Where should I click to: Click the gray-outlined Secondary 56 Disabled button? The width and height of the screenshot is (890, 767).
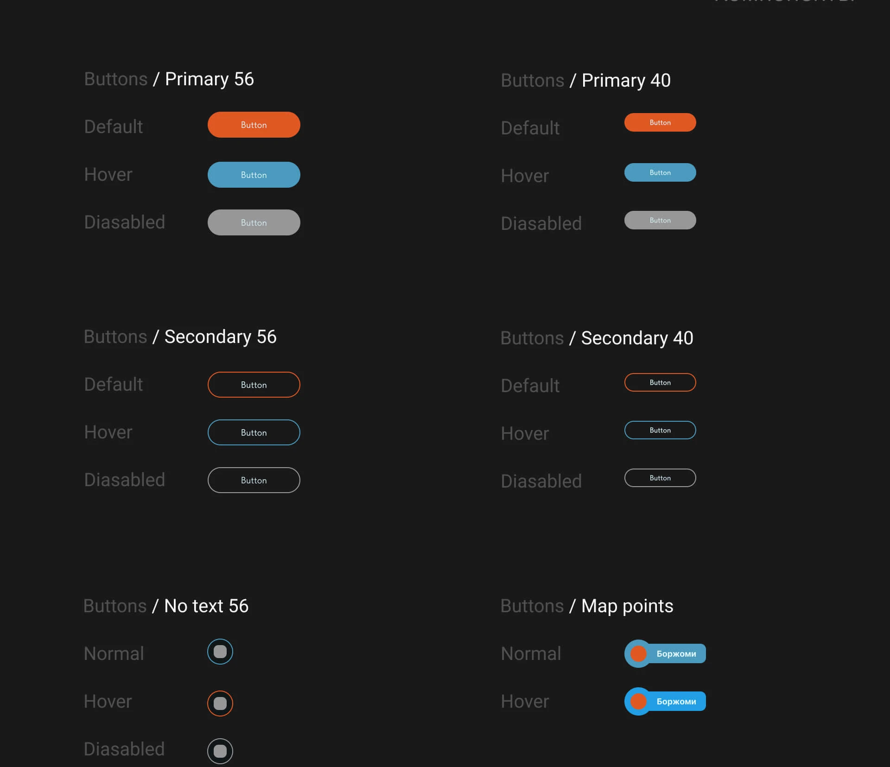tap(254, 480)
